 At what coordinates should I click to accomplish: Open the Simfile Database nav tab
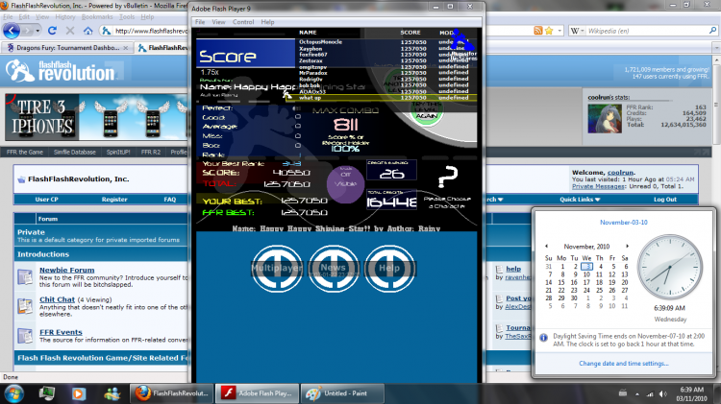tap(74, 152)
